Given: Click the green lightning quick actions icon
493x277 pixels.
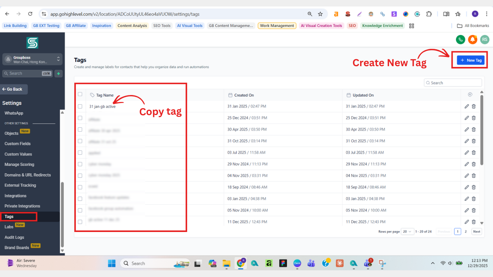Looking at the screenshot, I should coord(59,73).
